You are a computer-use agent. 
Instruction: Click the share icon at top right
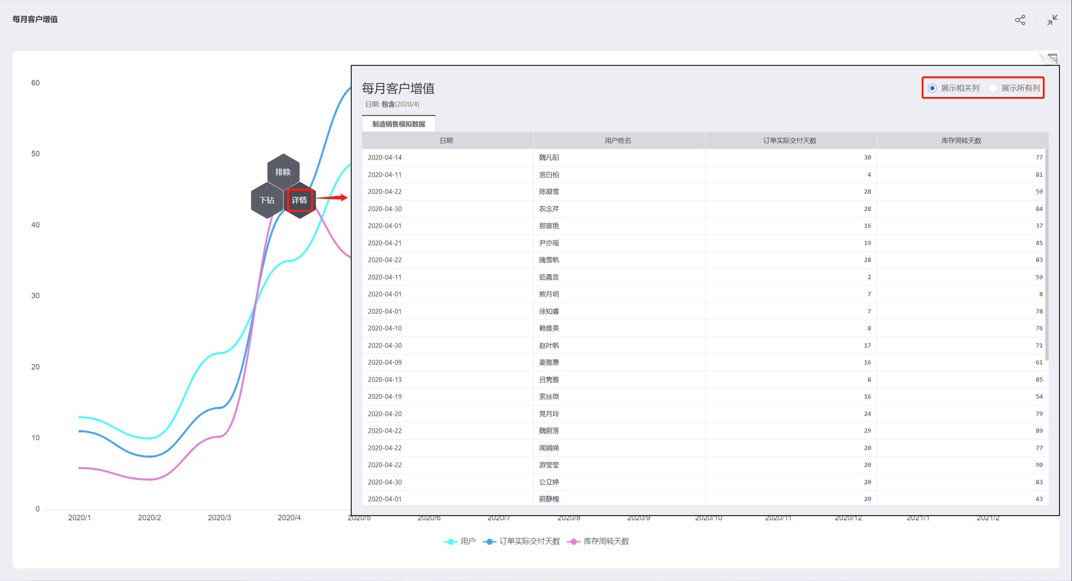[1020, 20]
